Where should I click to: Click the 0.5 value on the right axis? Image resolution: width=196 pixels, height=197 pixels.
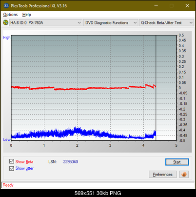tap(181, 35)
